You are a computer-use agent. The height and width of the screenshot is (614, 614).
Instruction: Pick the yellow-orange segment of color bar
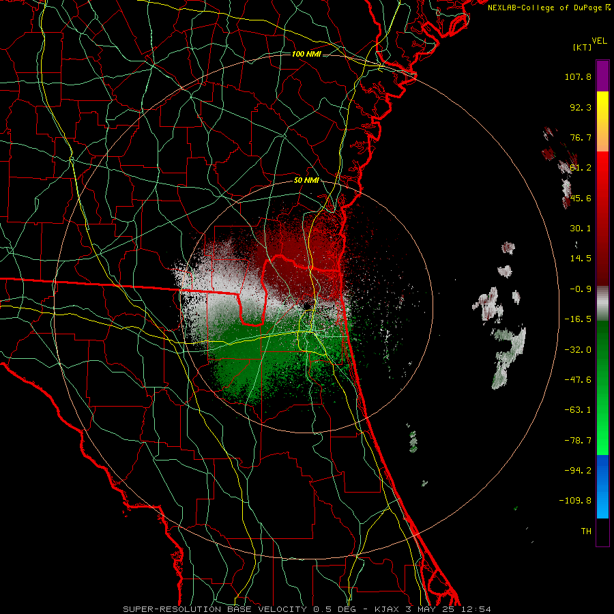(602, 121)
